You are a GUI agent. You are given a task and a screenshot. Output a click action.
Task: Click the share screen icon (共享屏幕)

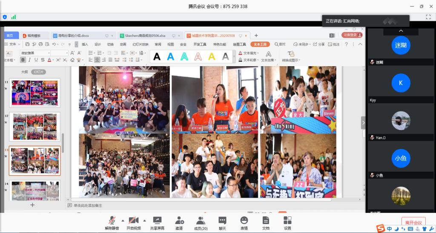point(157,221)
